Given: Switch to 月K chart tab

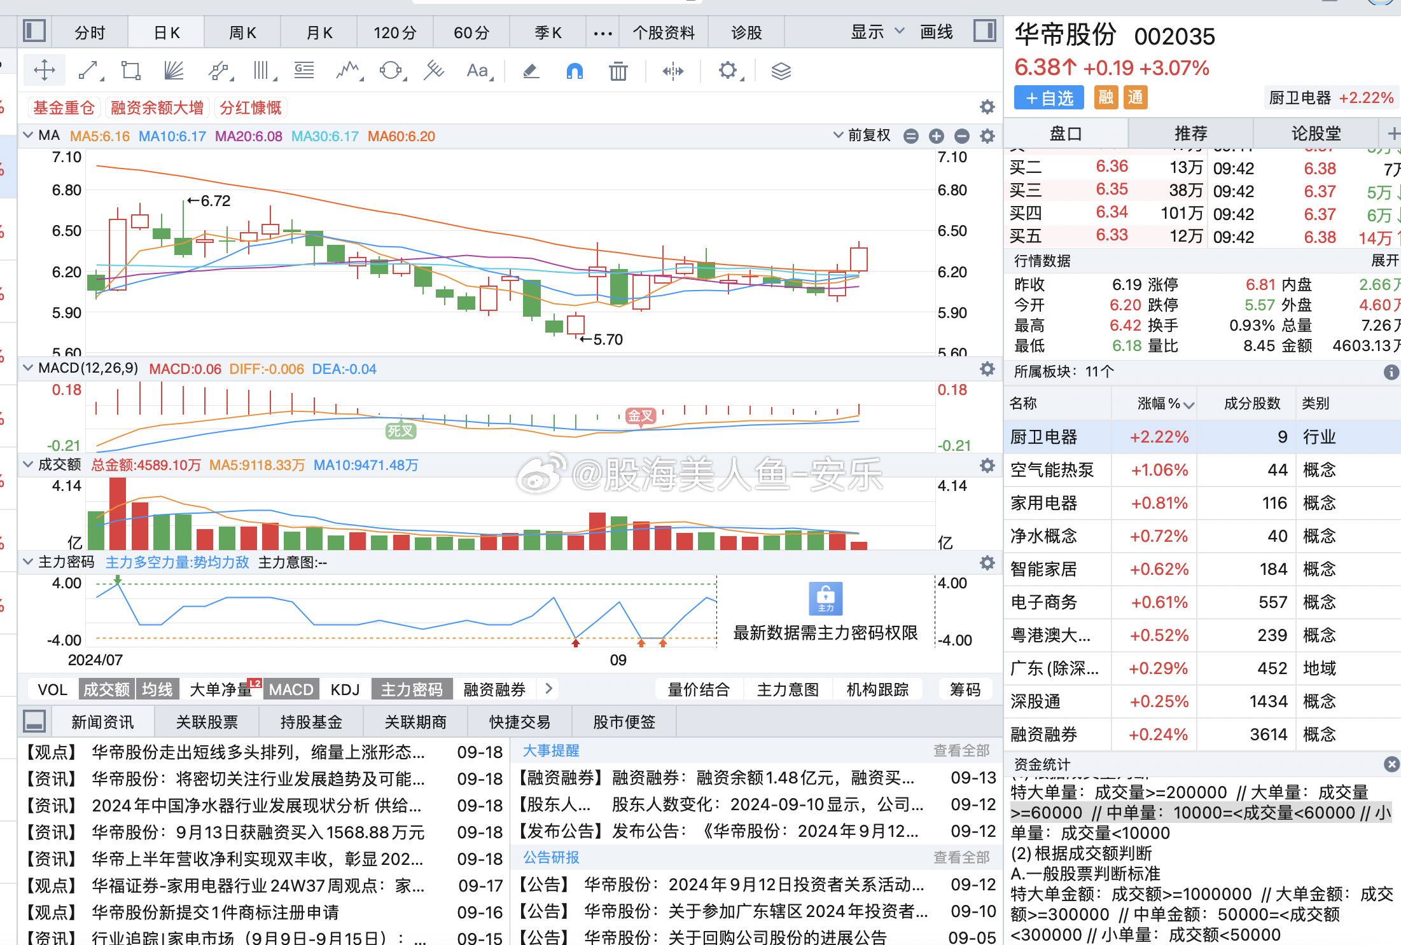Looking at the screenshot, I should pos(319,32).
